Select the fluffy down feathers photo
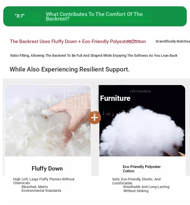The image size is (190, 205). 48,121
